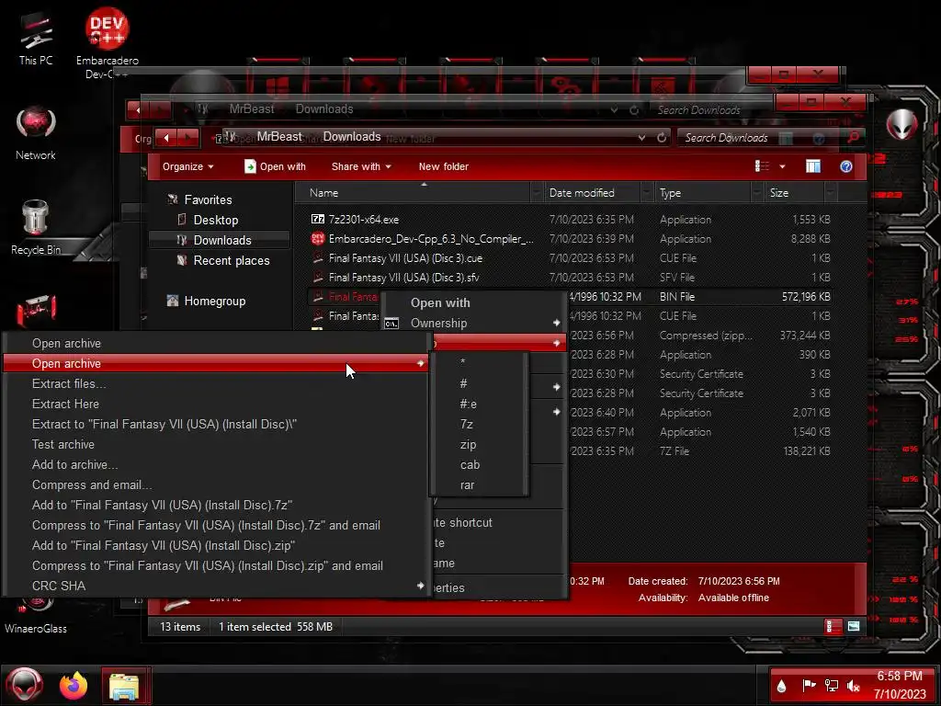Click the search magnifier icon
The width and height of the screenshot is (941, 706).
tap(854, 138)
